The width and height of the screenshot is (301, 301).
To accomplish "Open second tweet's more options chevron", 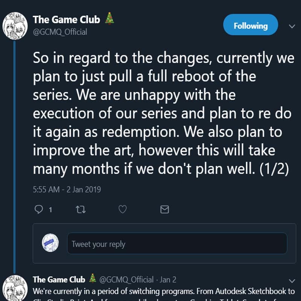I will [292, 281].
